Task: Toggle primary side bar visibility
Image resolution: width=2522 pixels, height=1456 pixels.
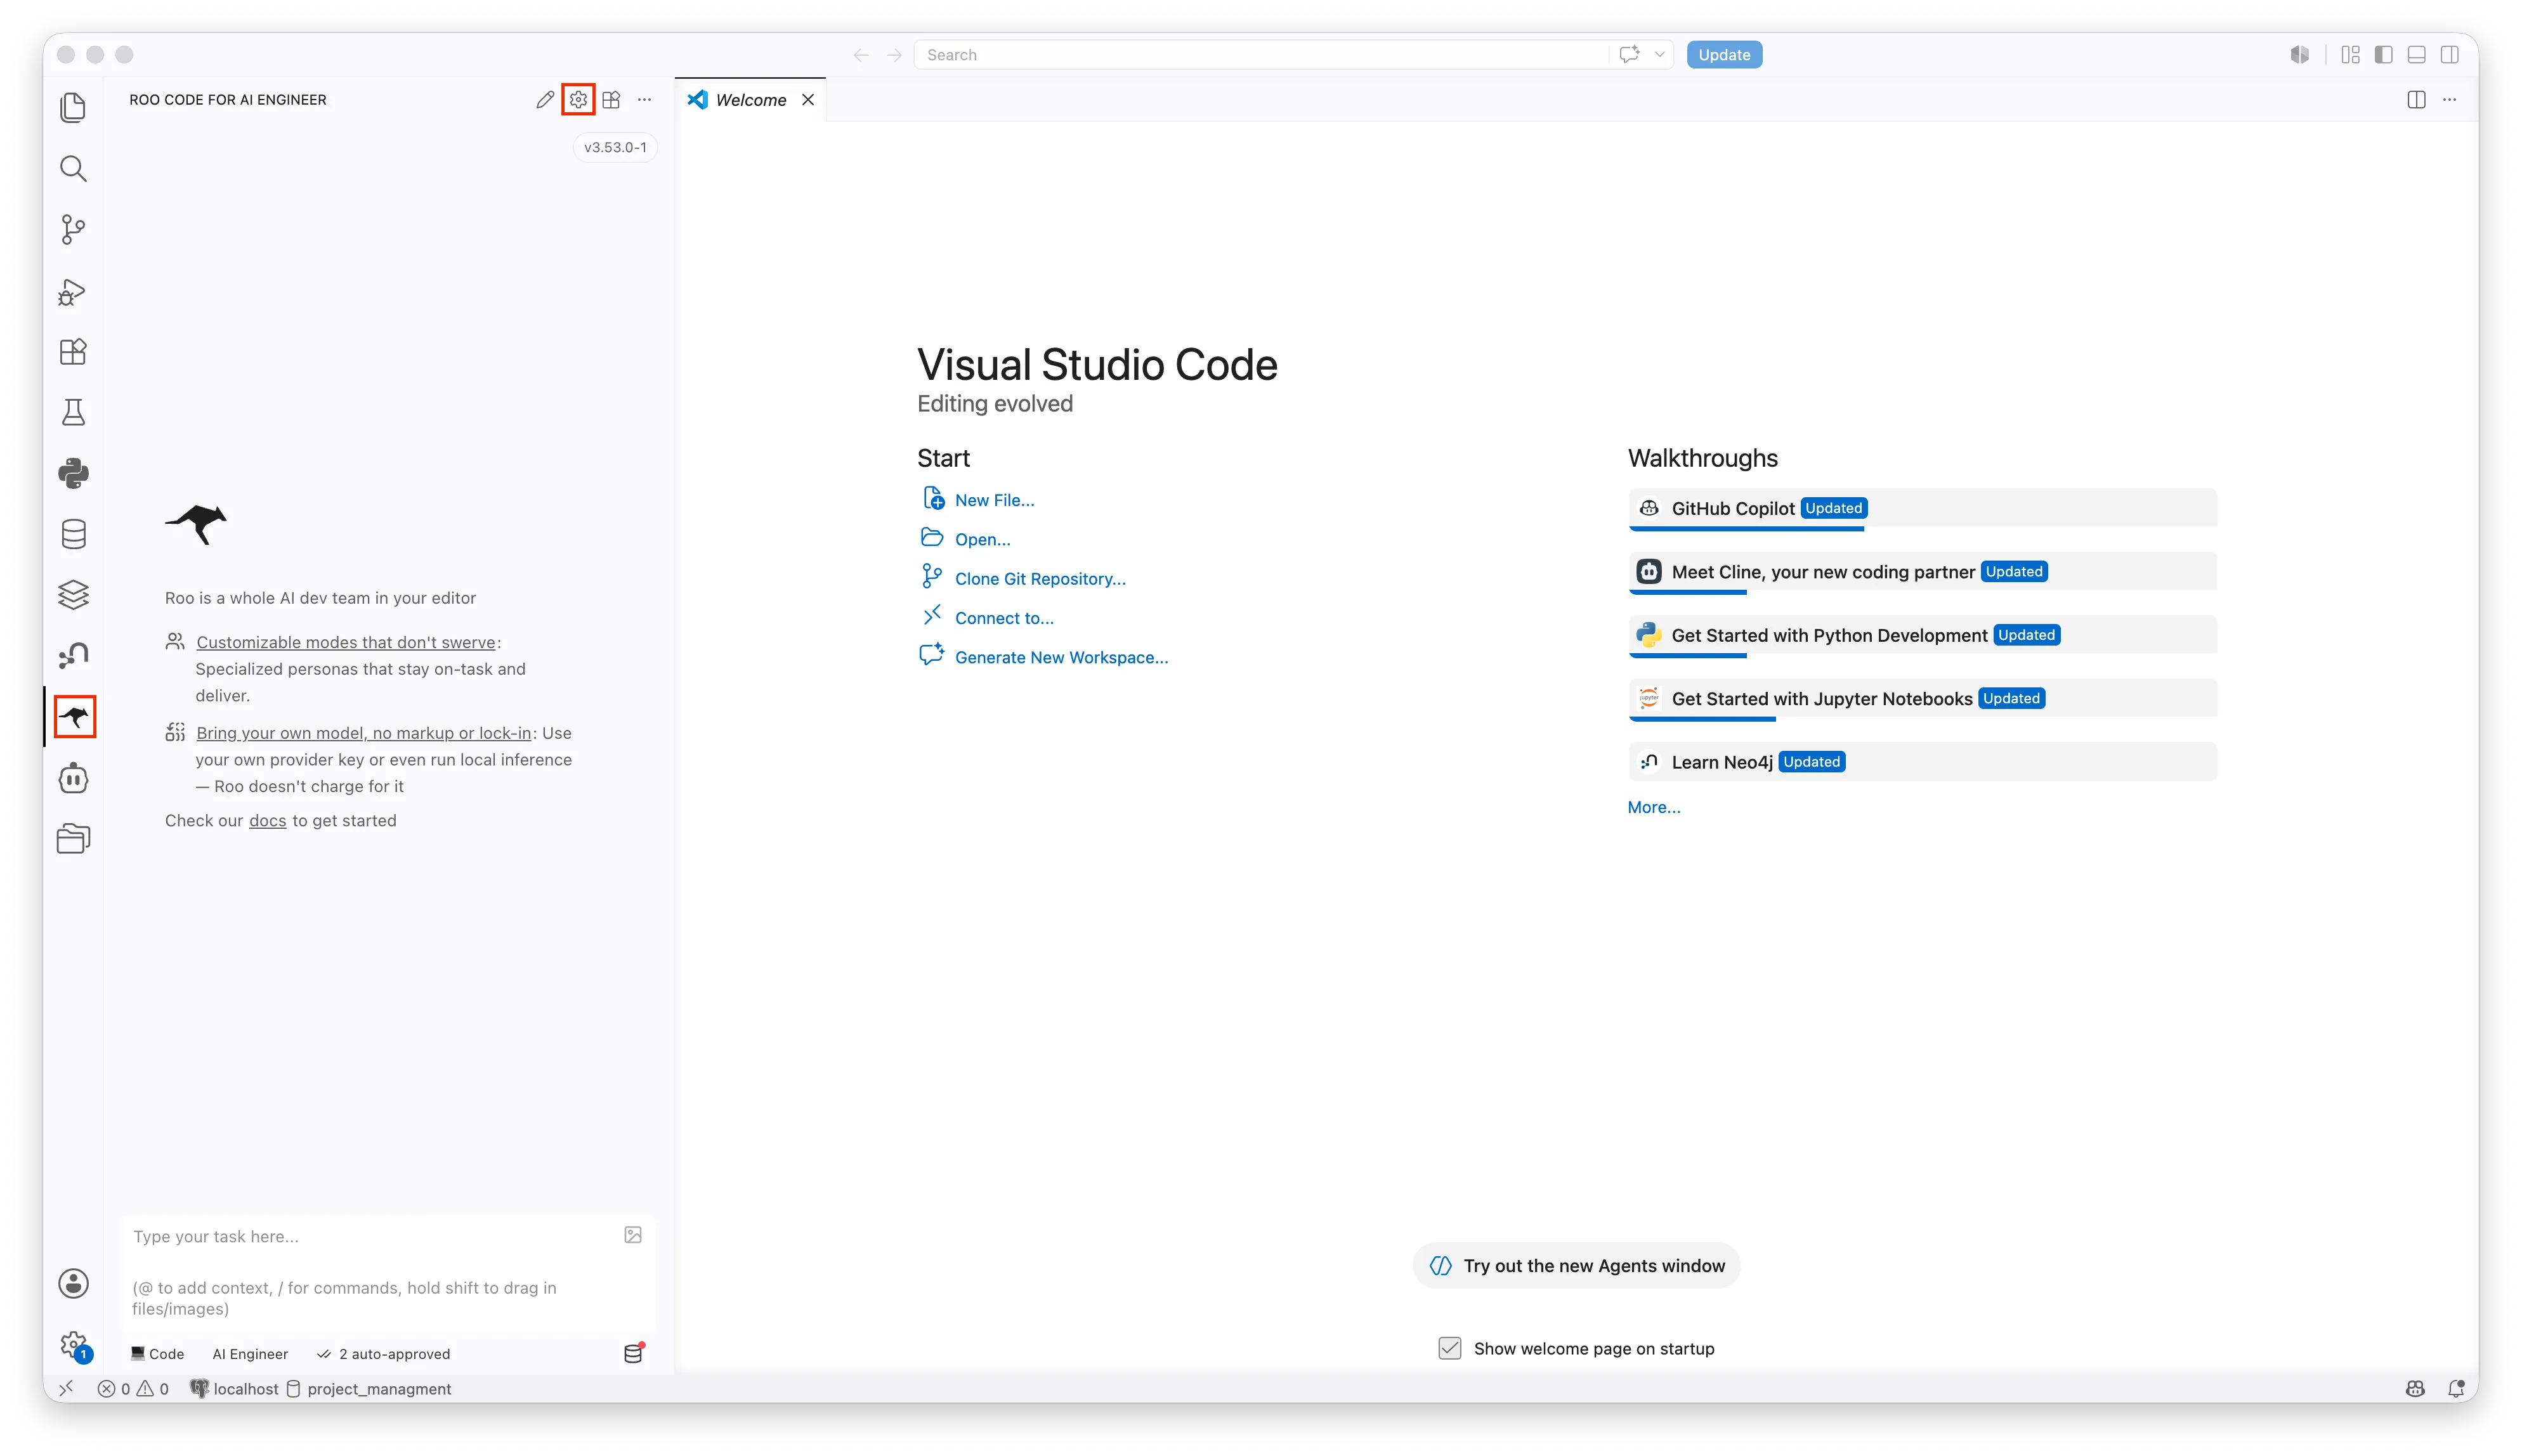Action: tap(2383, 54)
